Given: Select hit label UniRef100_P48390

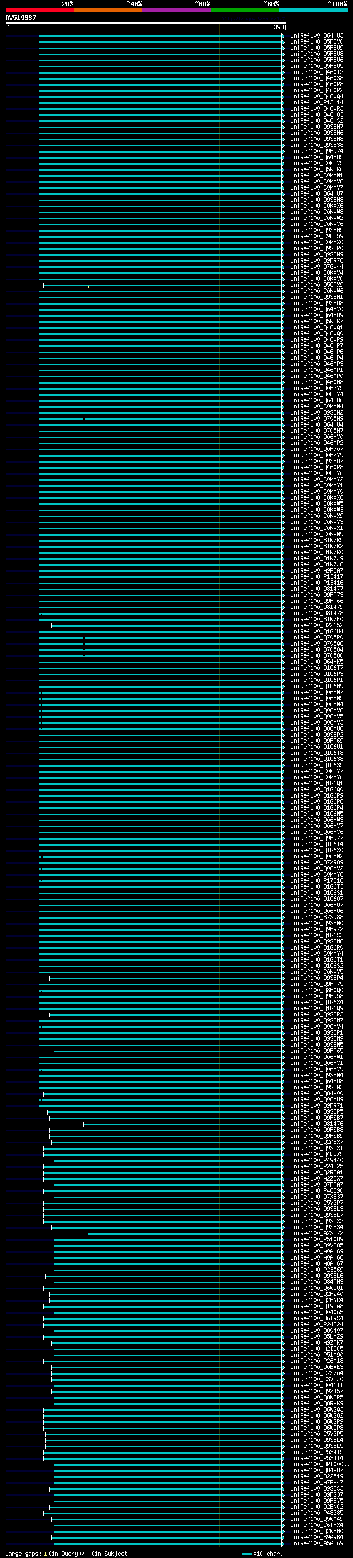Looking at the screenshot, I should click(317, 1191).
